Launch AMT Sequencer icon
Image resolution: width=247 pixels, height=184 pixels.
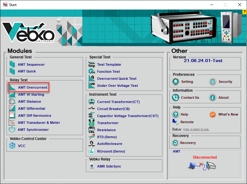(13, 64)
